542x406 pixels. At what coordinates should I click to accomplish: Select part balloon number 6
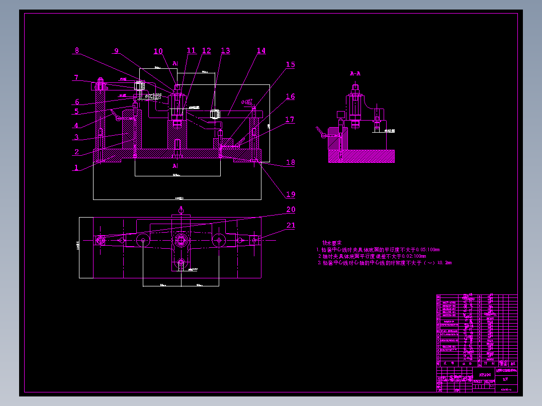[x=77, y=102]
